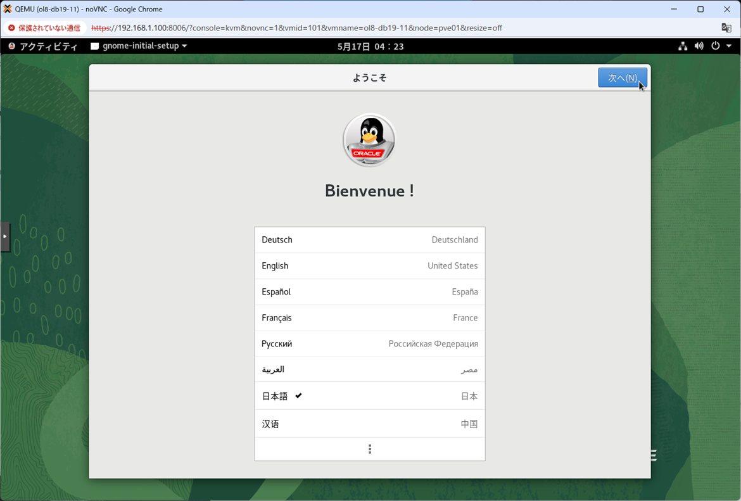
Task: Select Русский language row
Action: coord(370,344)
